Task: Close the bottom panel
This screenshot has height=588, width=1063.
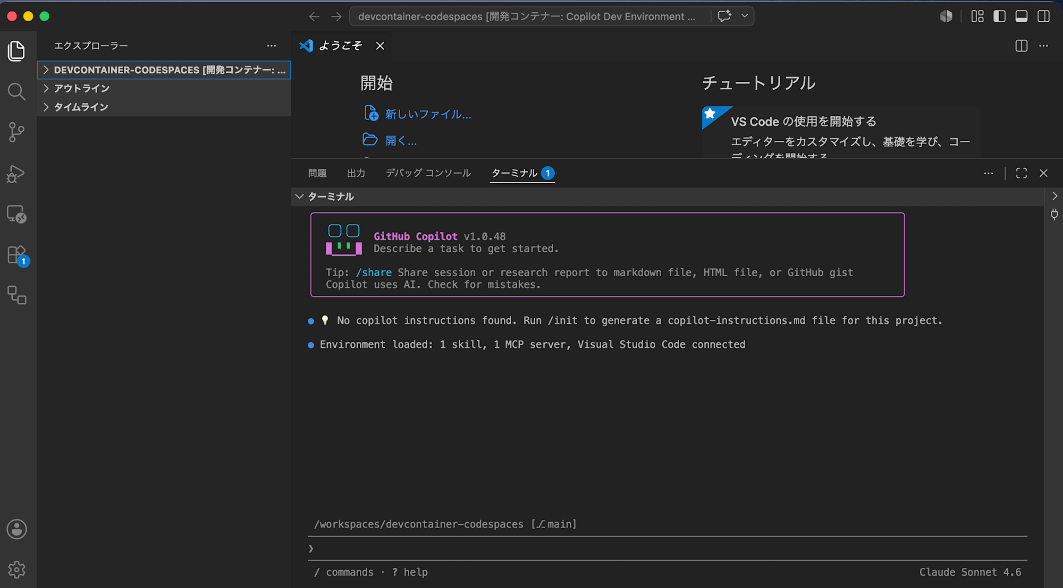Action: pyautogui.click(x=1044, y=173)
